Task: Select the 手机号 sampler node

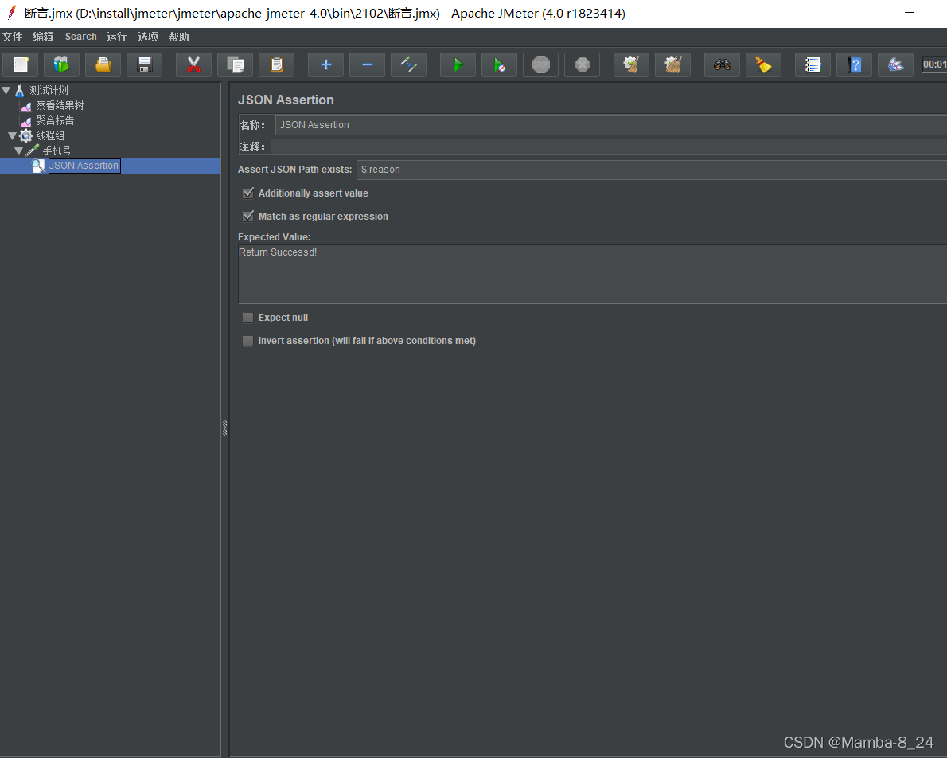Action: pos(57,150)
